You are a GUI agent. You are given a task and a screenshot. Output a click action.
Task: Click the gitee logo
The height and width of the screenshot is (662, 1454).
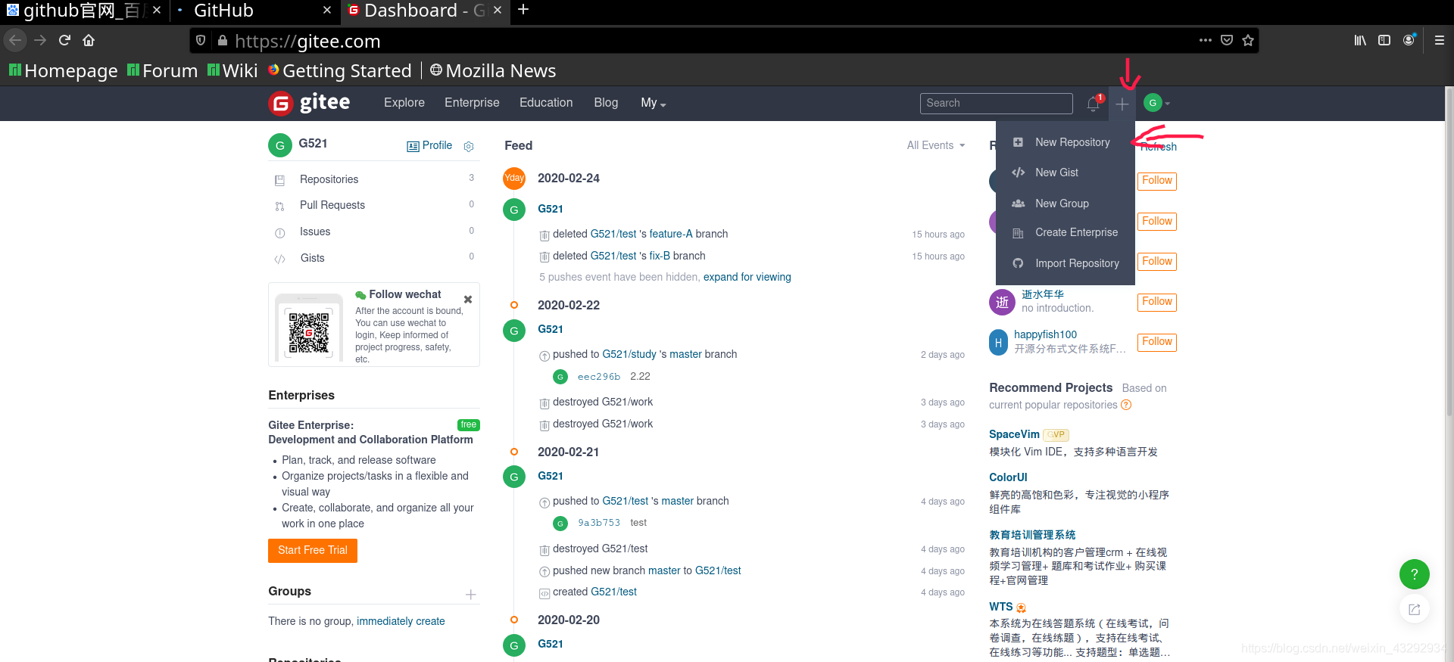coord(309,103)
